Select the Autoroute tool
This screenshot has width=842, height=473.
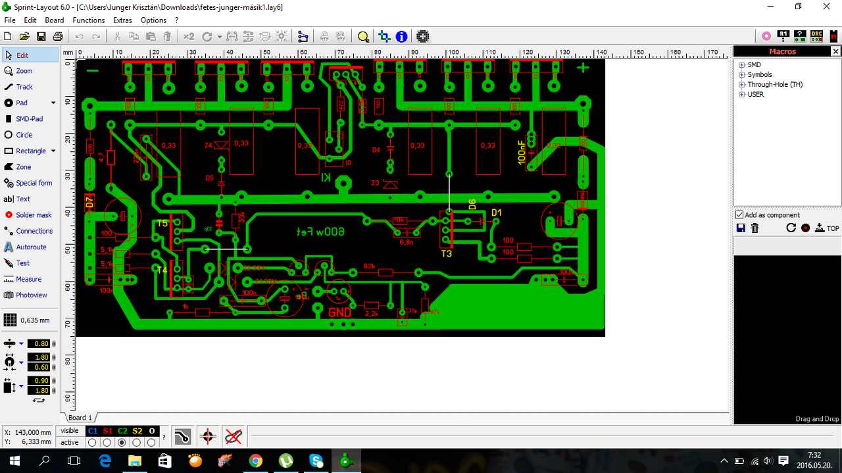(x=30, y=247)
